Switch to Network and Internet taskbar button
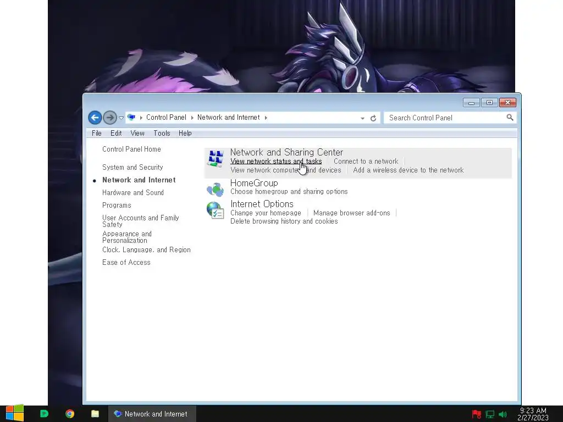Viewport: 563px width, 422px height. tap(152, 414)
